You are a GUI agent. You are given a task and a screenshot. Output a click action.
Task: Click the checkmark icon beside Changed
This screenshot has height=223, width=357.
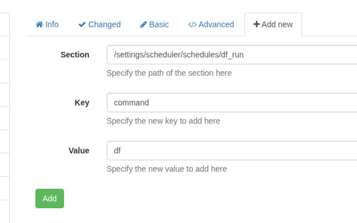[82, 25]
